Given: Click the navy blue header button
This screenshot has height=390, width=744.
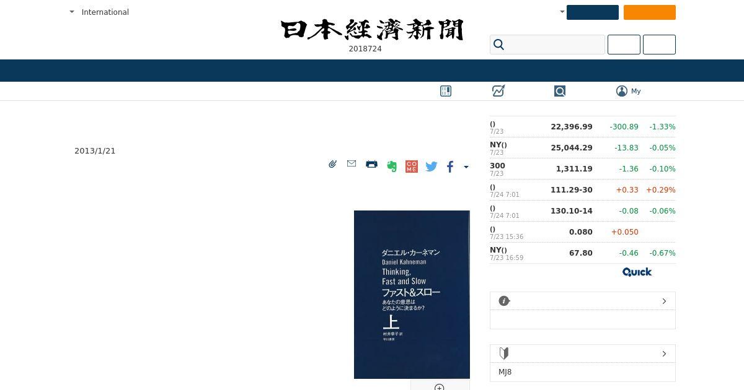Looking at the screenshot, I should pos(593,12).
